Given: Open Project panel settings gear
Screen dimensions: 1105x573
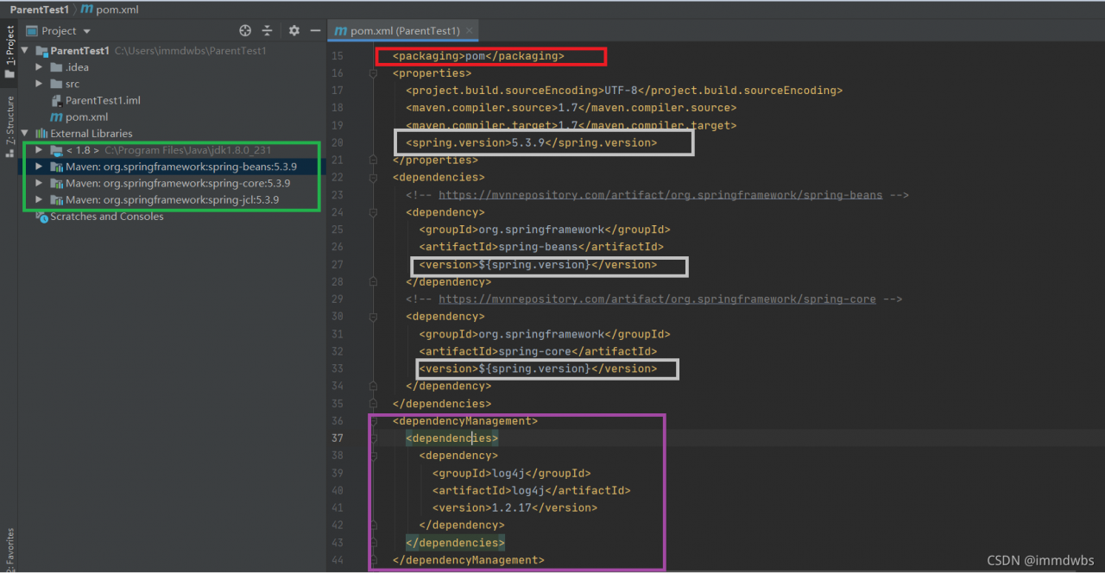Looking at the screenshot, I should [294, 30].
